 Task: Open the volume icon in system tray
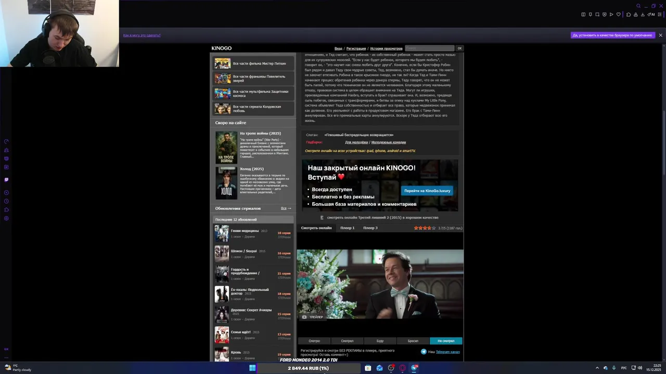point(639,368)
